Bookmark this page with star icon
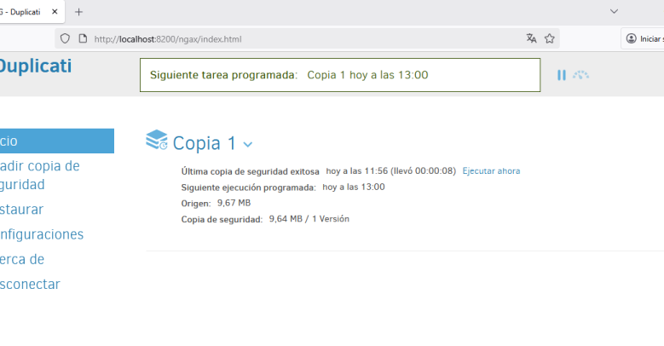This screenshot has height=346, width=664. [x=550, y=38]
